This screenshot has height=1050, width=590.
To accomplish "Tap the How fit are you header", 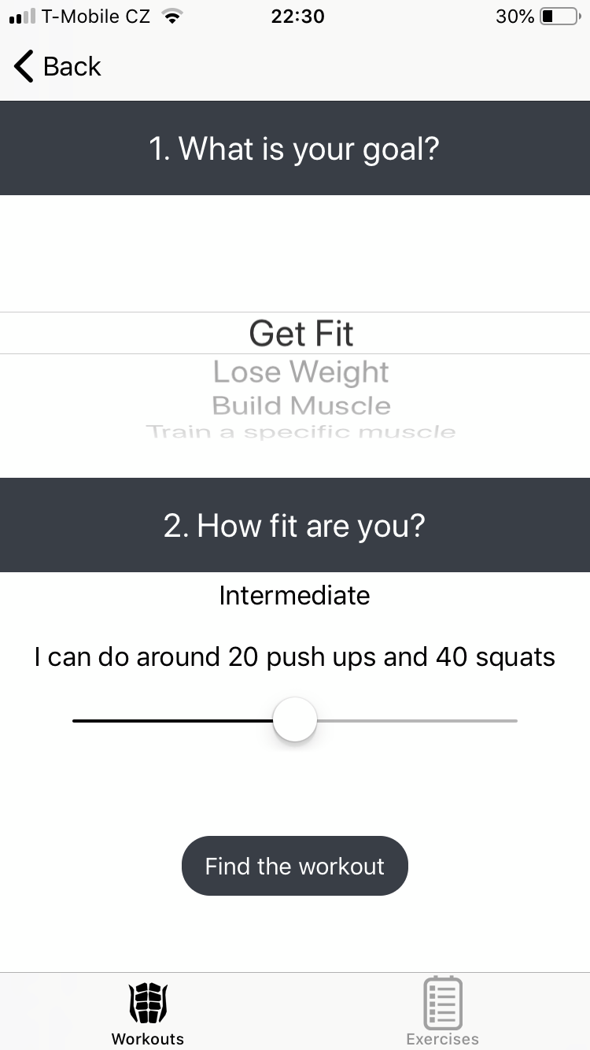I will 294,525.
